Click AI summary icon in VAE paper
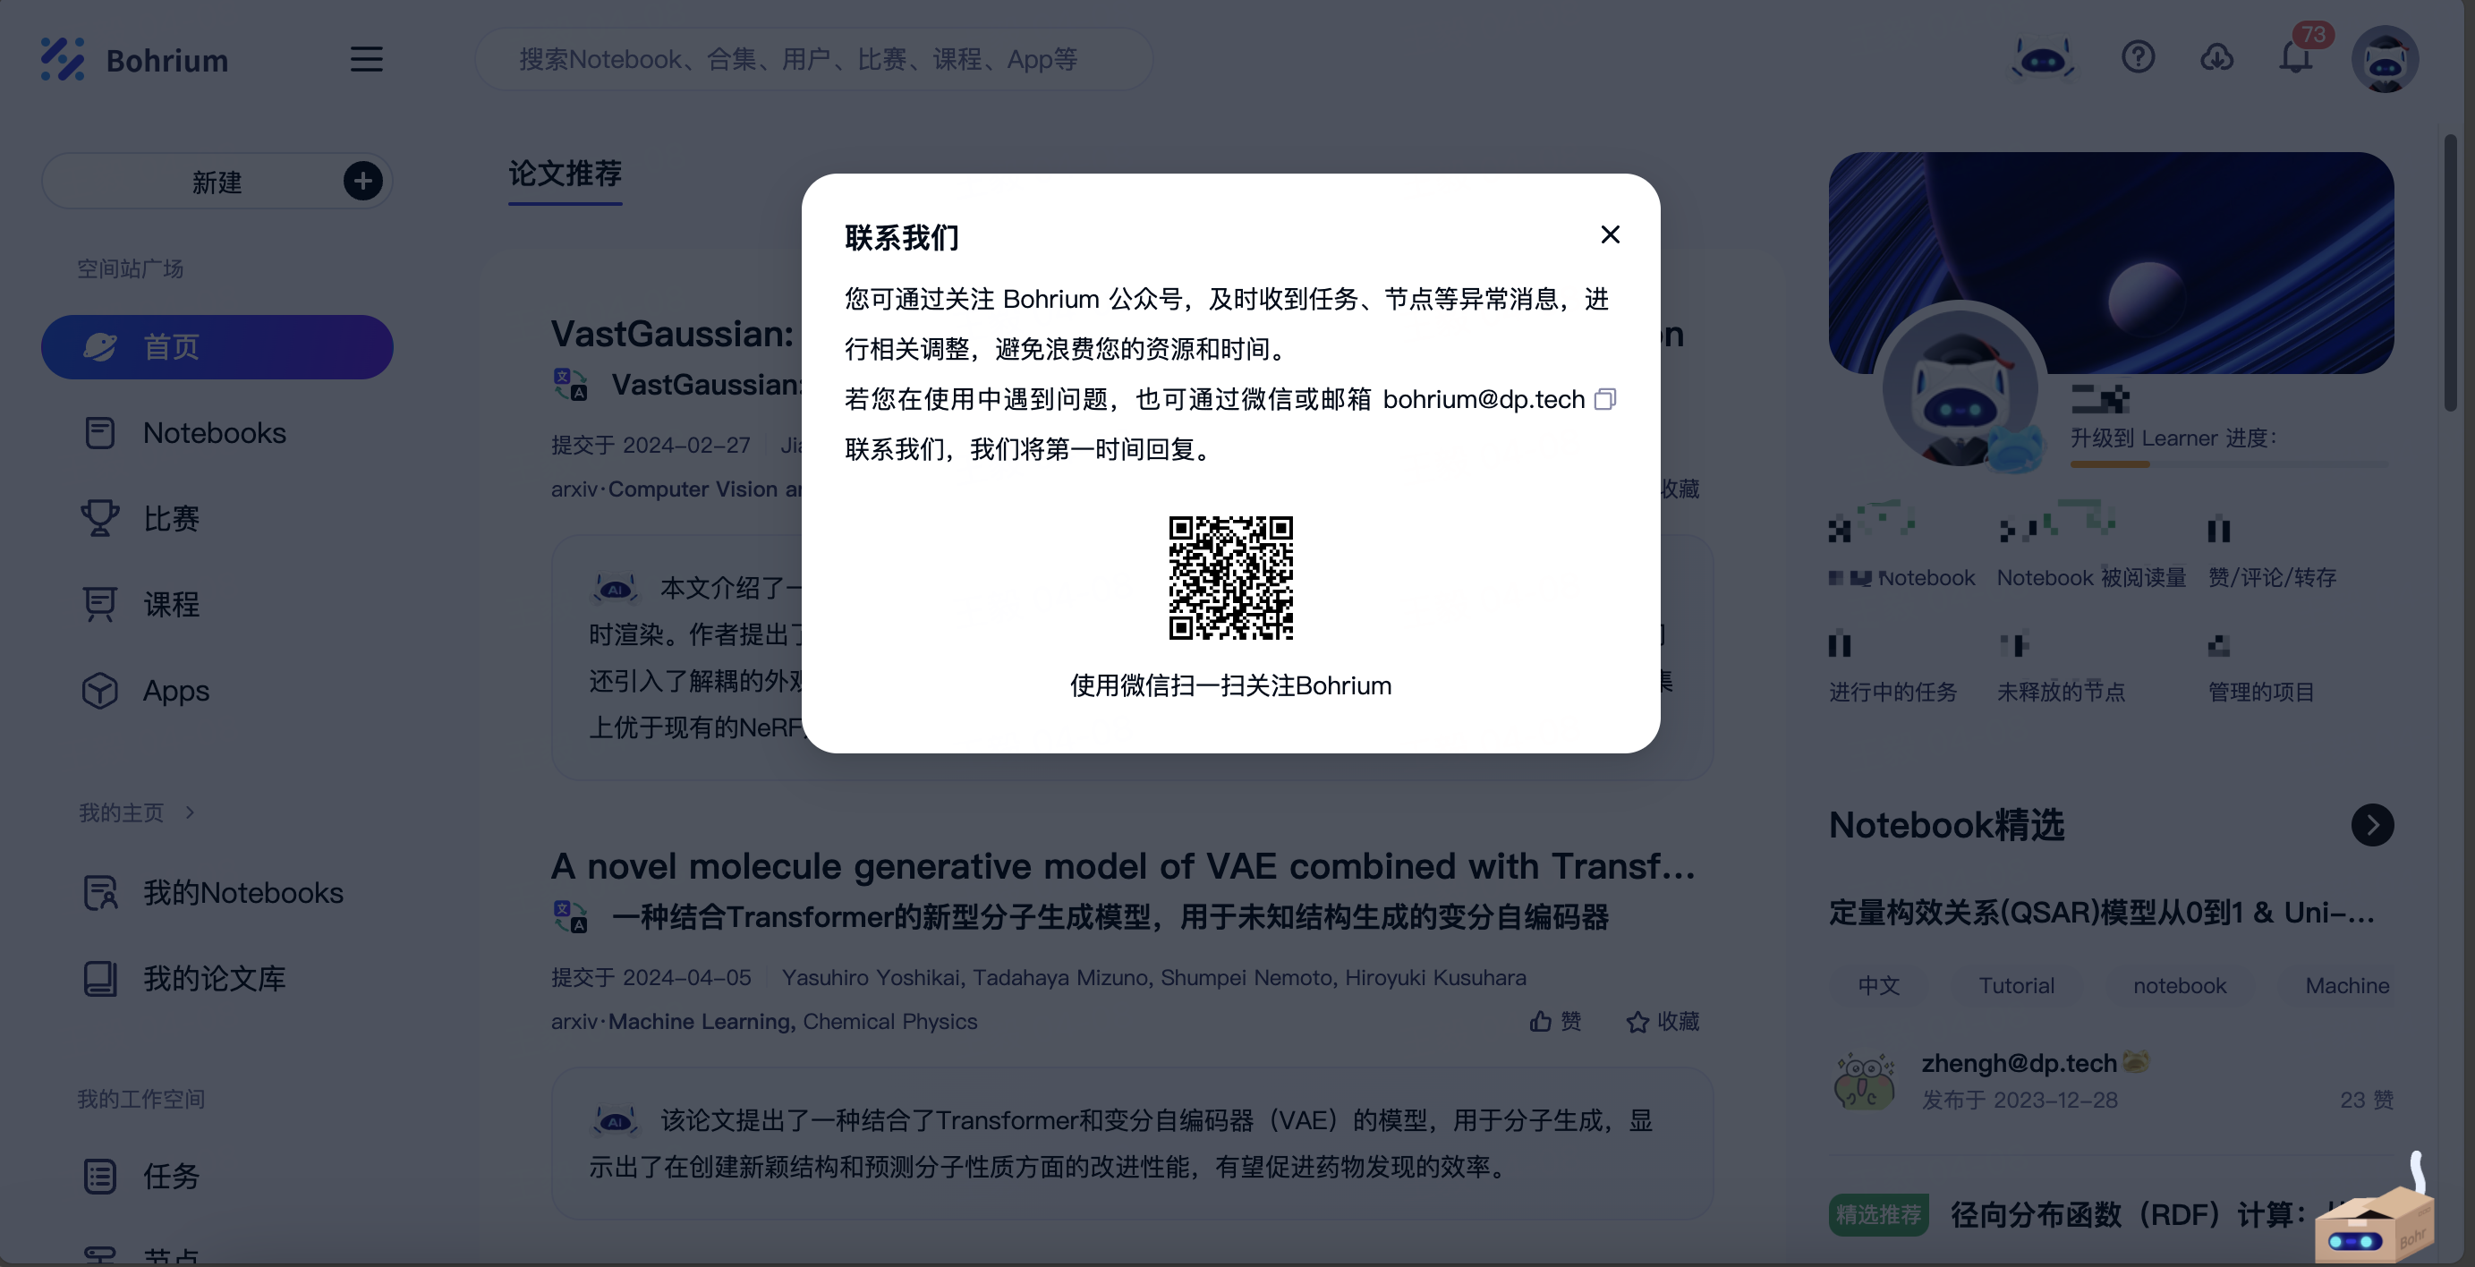Image resolution: width=2475 pixels, height=1267 pixels. pos(615,1120)
